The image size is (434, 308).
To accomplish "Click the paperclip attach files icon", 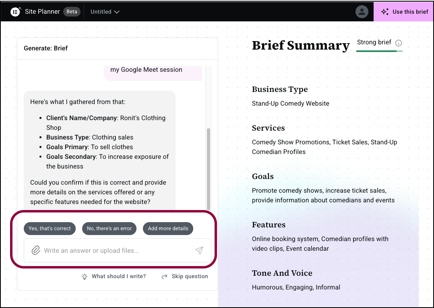I will [x=36, y=250].
